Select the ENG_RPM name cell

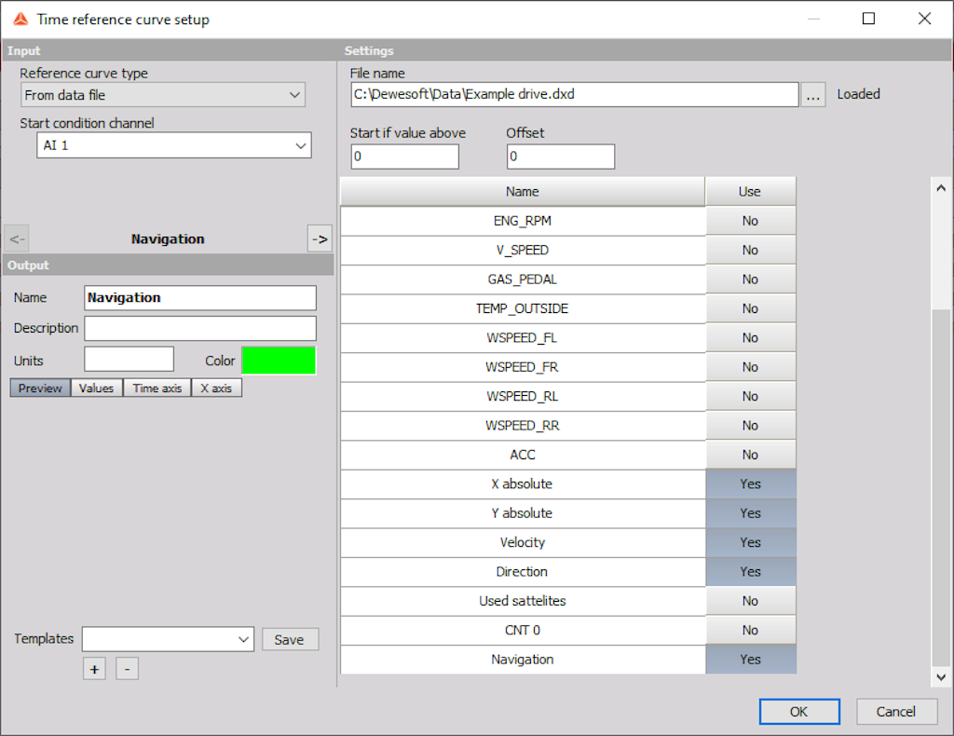[523, 221]
